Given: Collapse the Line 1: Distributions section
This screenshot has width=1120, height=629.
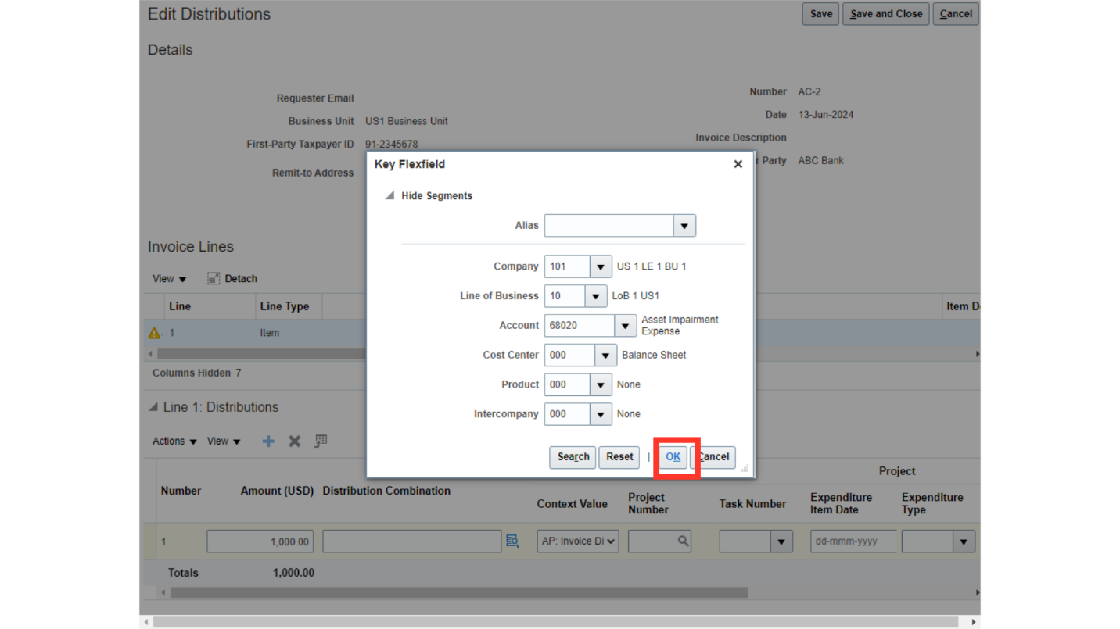Looking at the screenshot, I should pos(153,407).
